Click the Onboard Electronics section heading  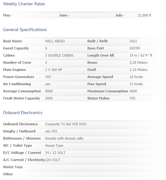(x=23, y=113)
